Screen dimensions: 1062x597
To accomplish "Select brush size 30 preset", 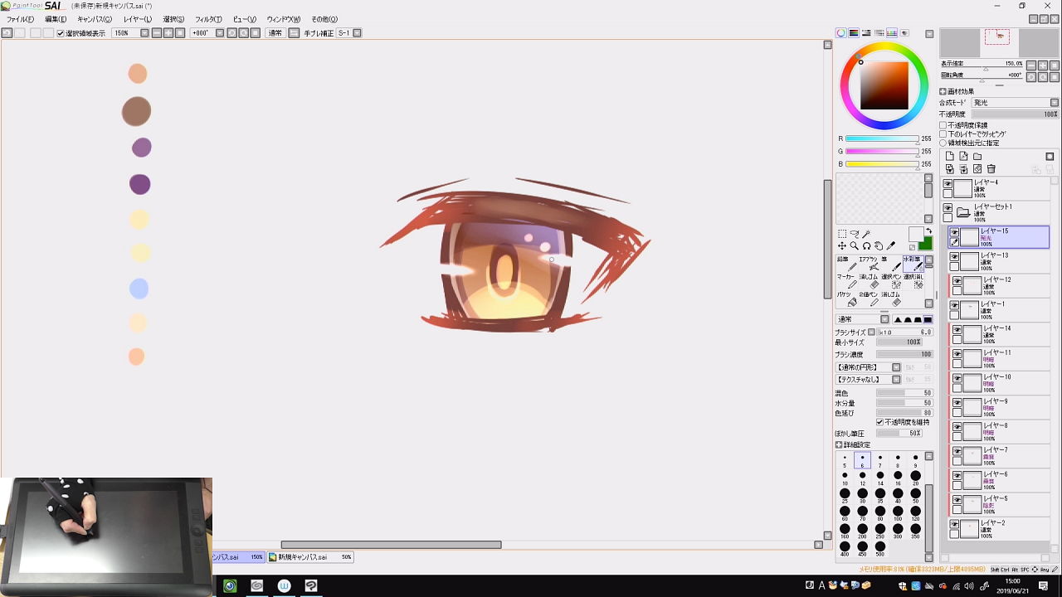I will pyautogui.click(x=862, y=495).
